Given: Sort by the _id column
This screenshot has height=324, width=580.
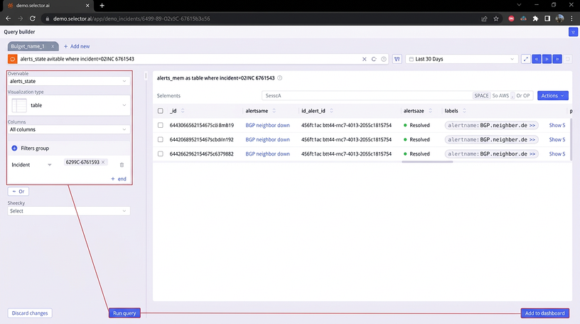Looking at the screenshot, I should coord(183,111).
